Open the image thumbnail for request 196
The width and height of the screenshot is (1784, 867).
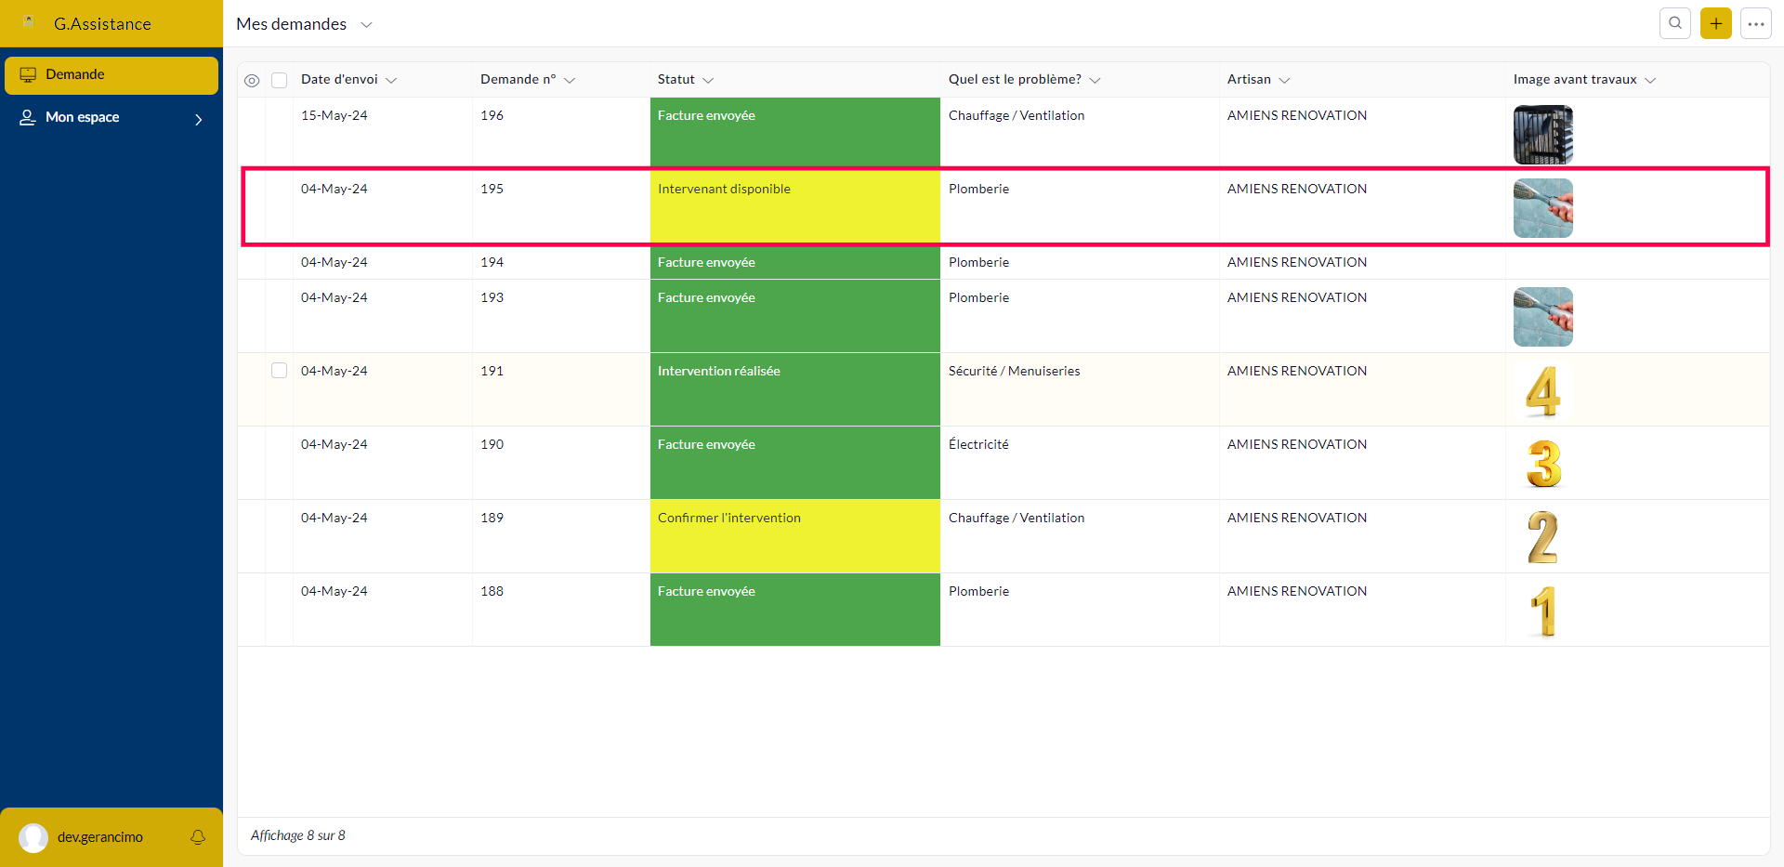1542,134
